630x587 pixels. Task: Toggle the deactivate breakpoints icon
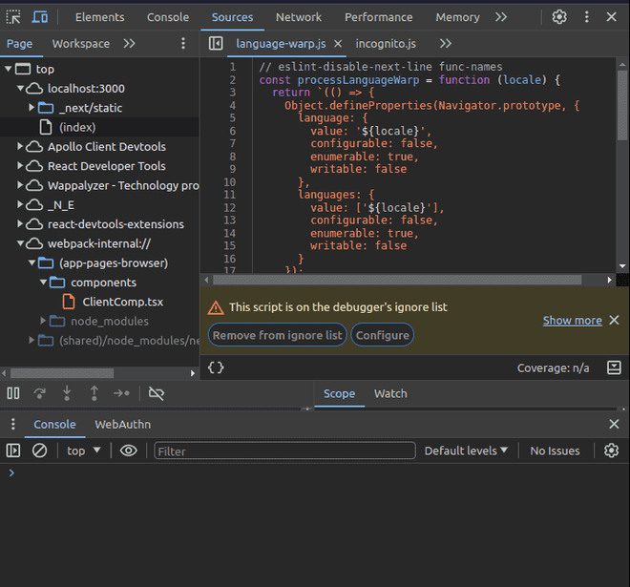point(157,392)
